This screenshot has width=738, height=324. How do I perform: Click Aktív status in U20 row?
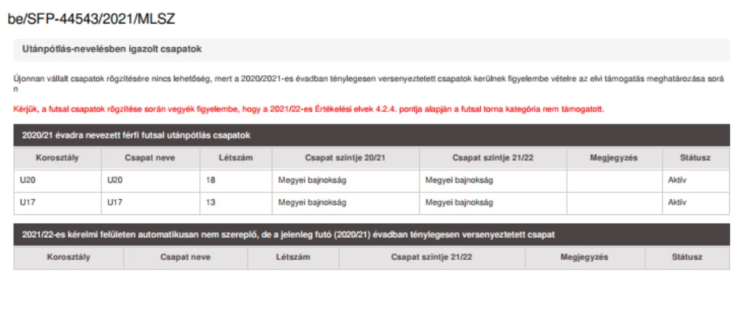click(677, 181)
